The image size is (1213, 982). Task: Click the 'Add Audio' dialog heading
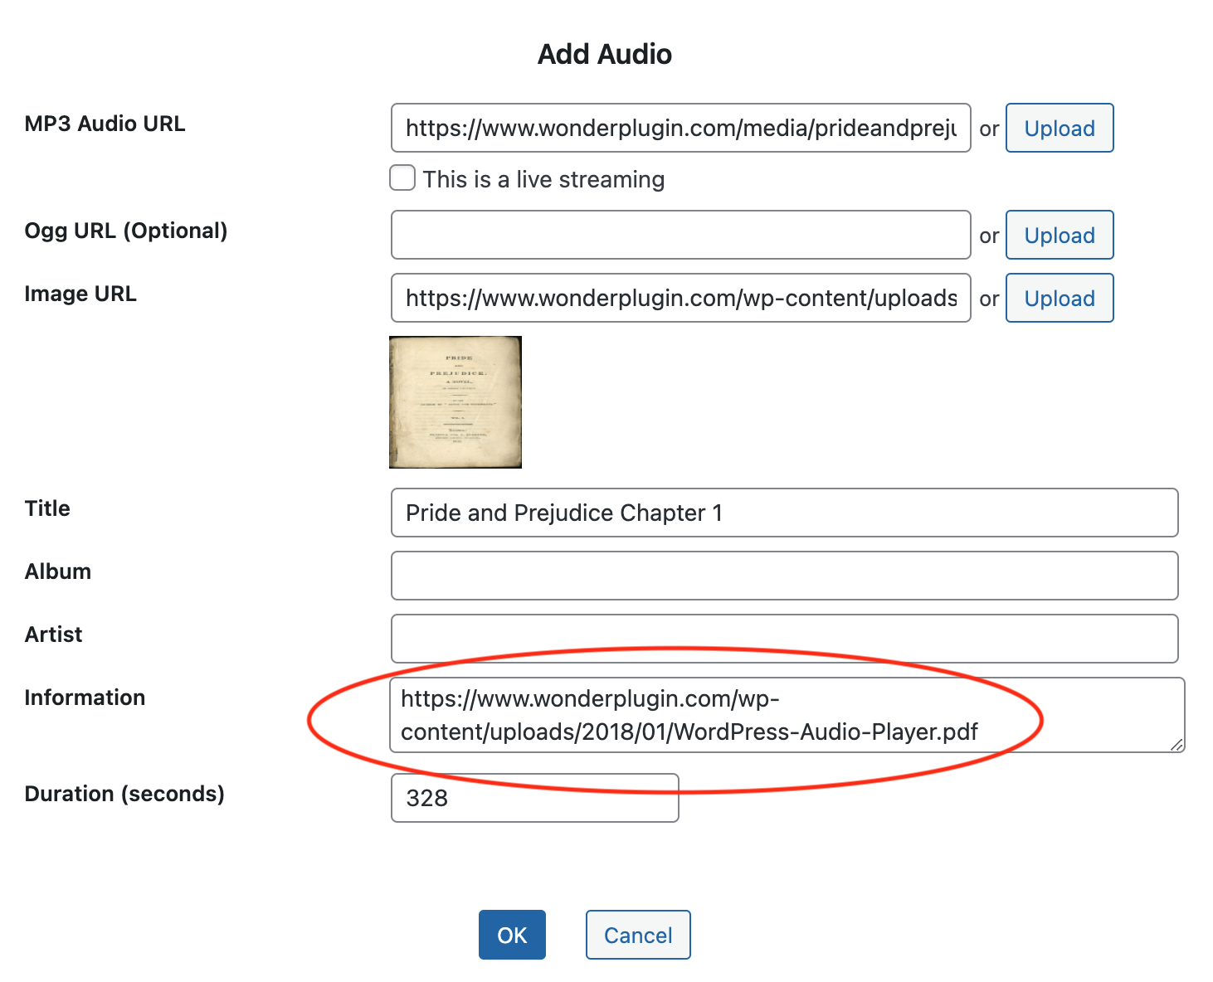[605, 54]
